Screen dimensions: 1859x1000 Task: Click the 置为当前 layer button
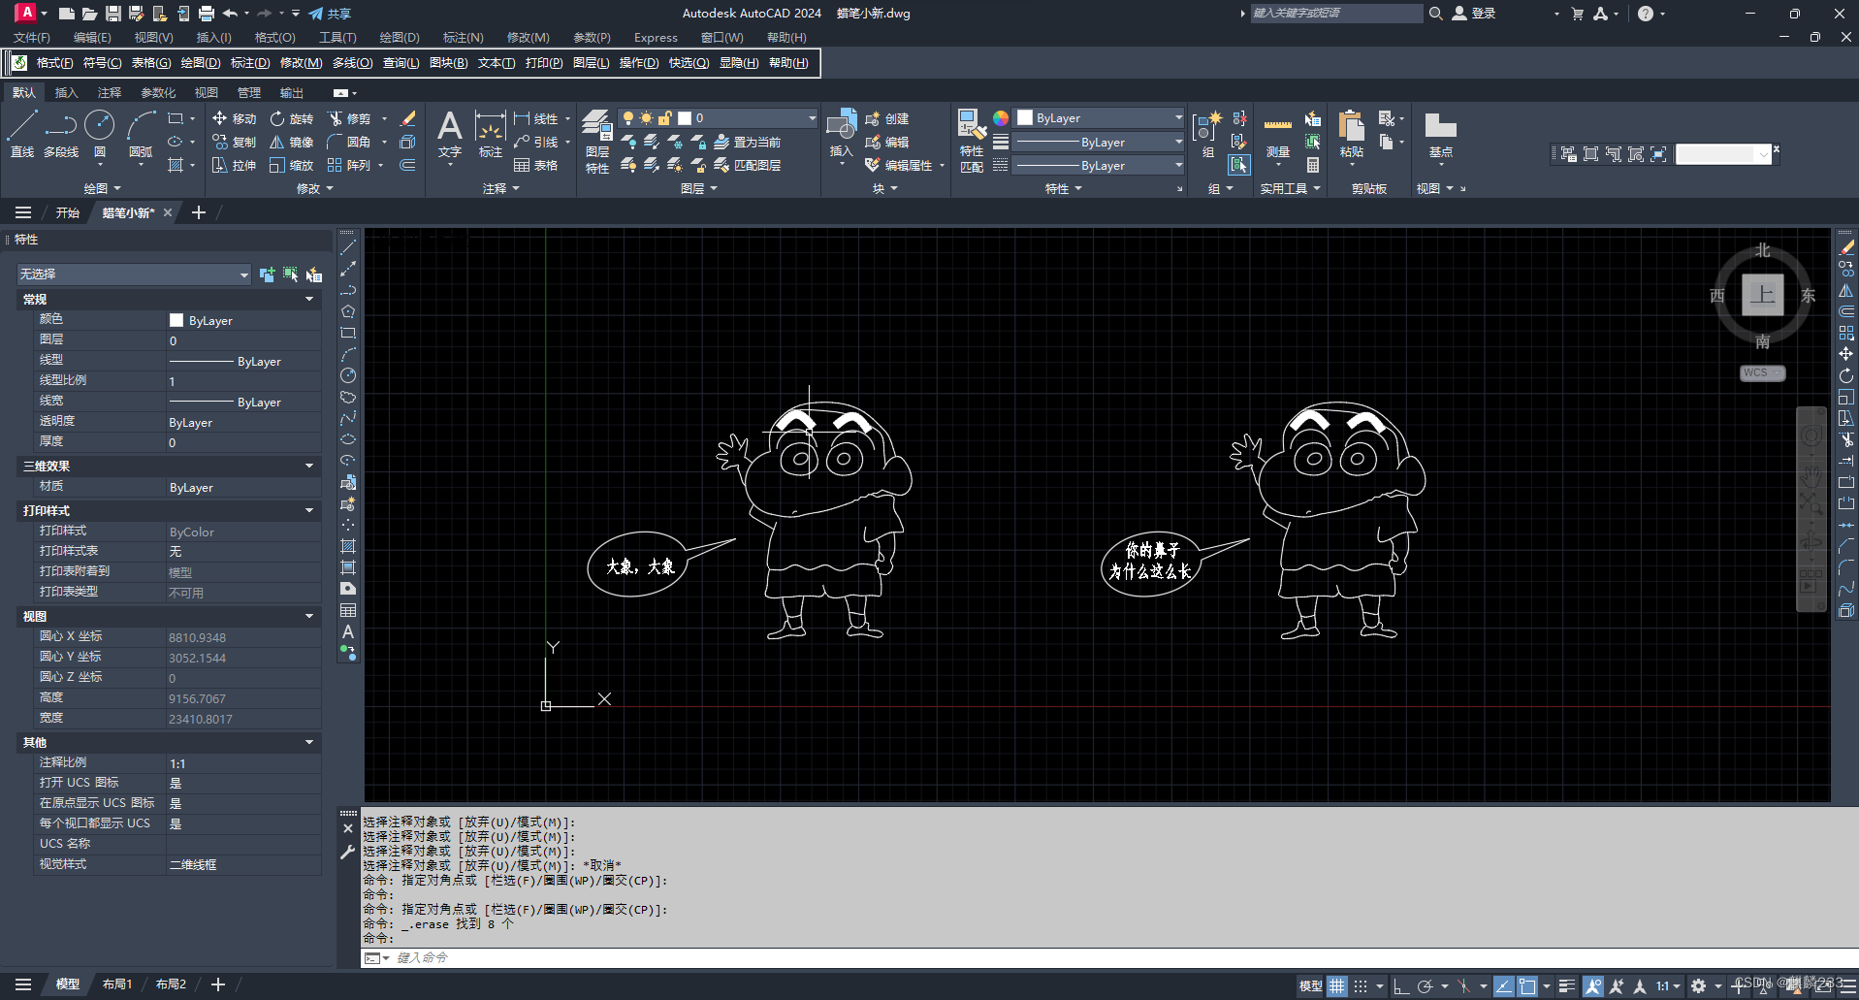[x=747, y=142]
